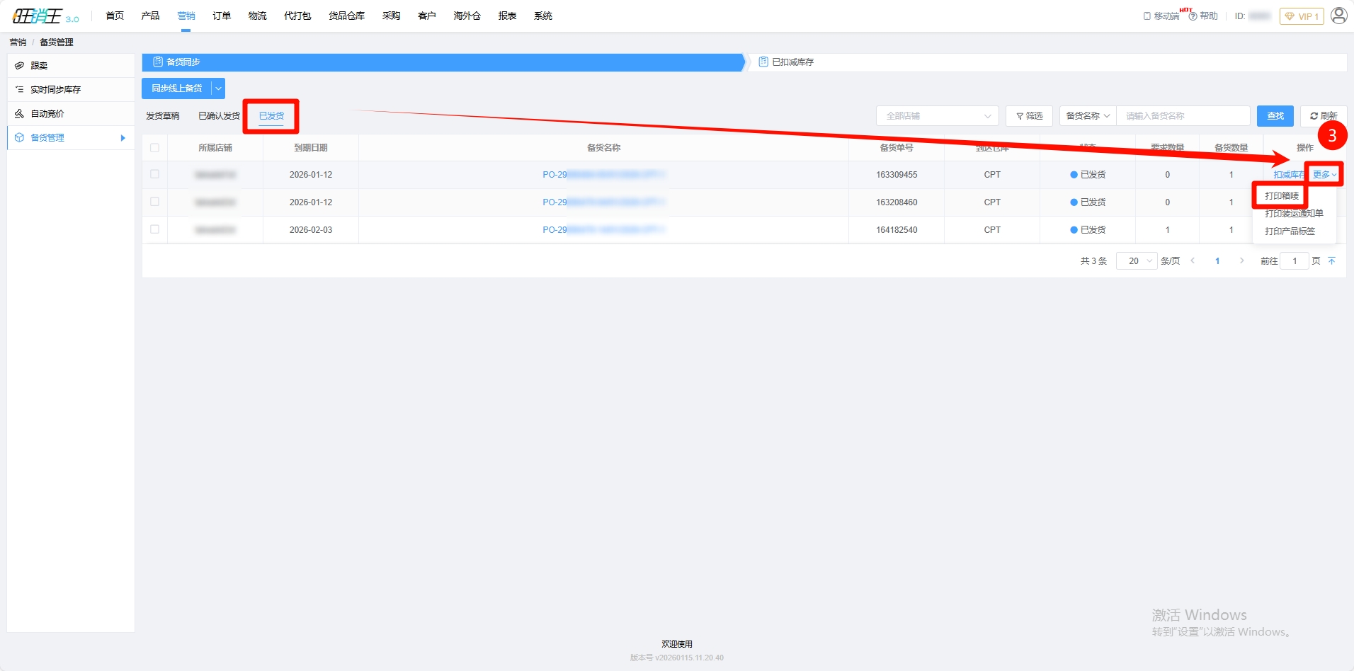Click the 跟卖 sidebar icon
Screen dimensions: 1354x671
click(20, 66)
